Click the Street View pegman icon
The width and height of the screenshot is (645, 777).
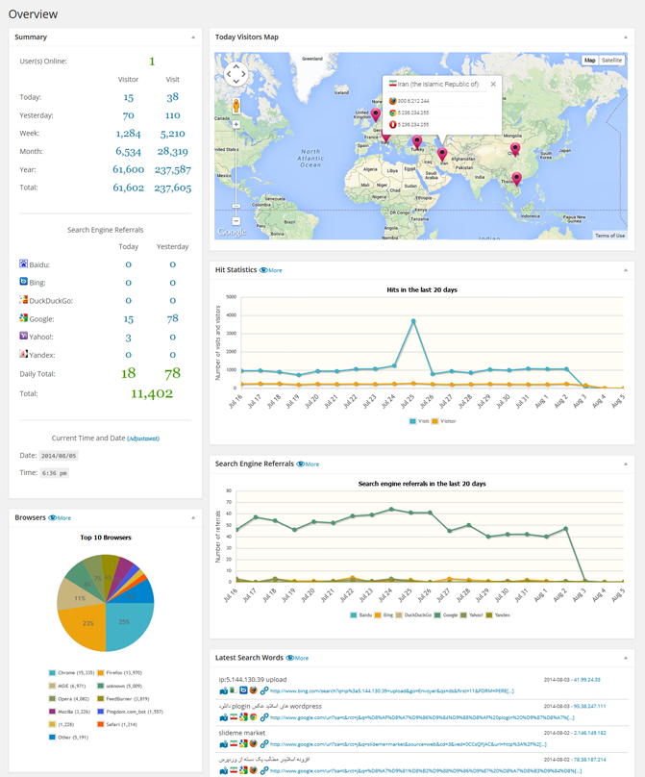click(x=236, y=105)
